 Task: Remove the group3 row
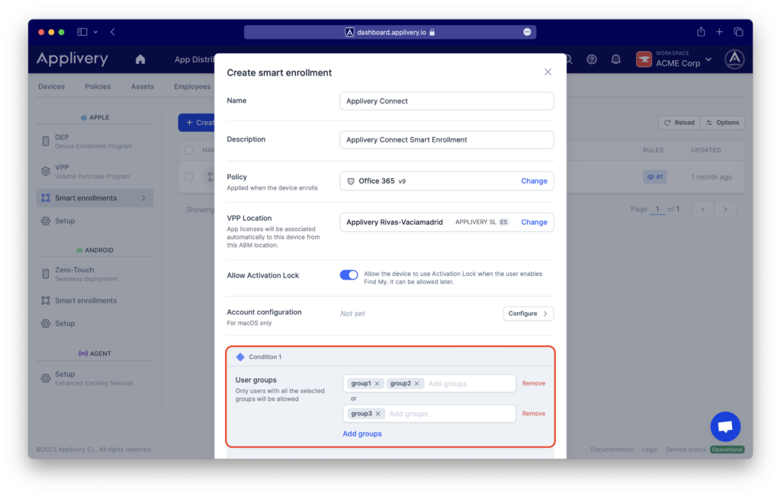pos(533,414)
